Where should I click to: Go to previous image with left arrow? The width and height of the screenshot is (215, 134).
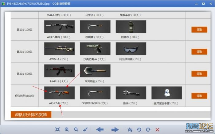(x=100, y=129)
